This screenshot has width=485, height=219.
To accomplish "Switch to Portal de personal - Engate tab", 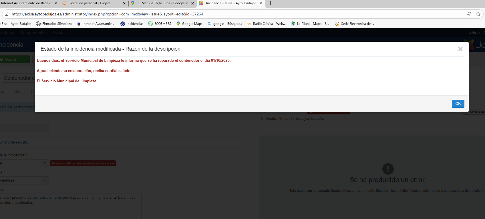I will point(90,3).
